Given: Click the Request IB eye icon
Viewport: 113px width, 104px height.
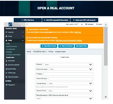Looking at the screenshot, I should point(7,85).
